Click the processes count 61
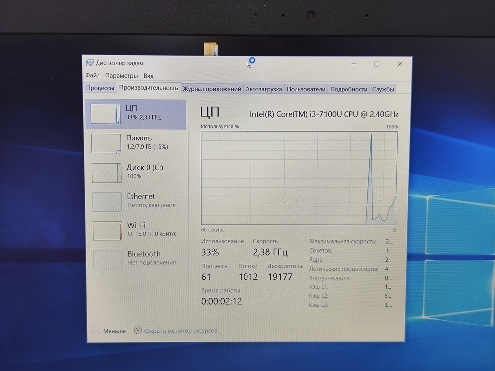 (206, 277)
